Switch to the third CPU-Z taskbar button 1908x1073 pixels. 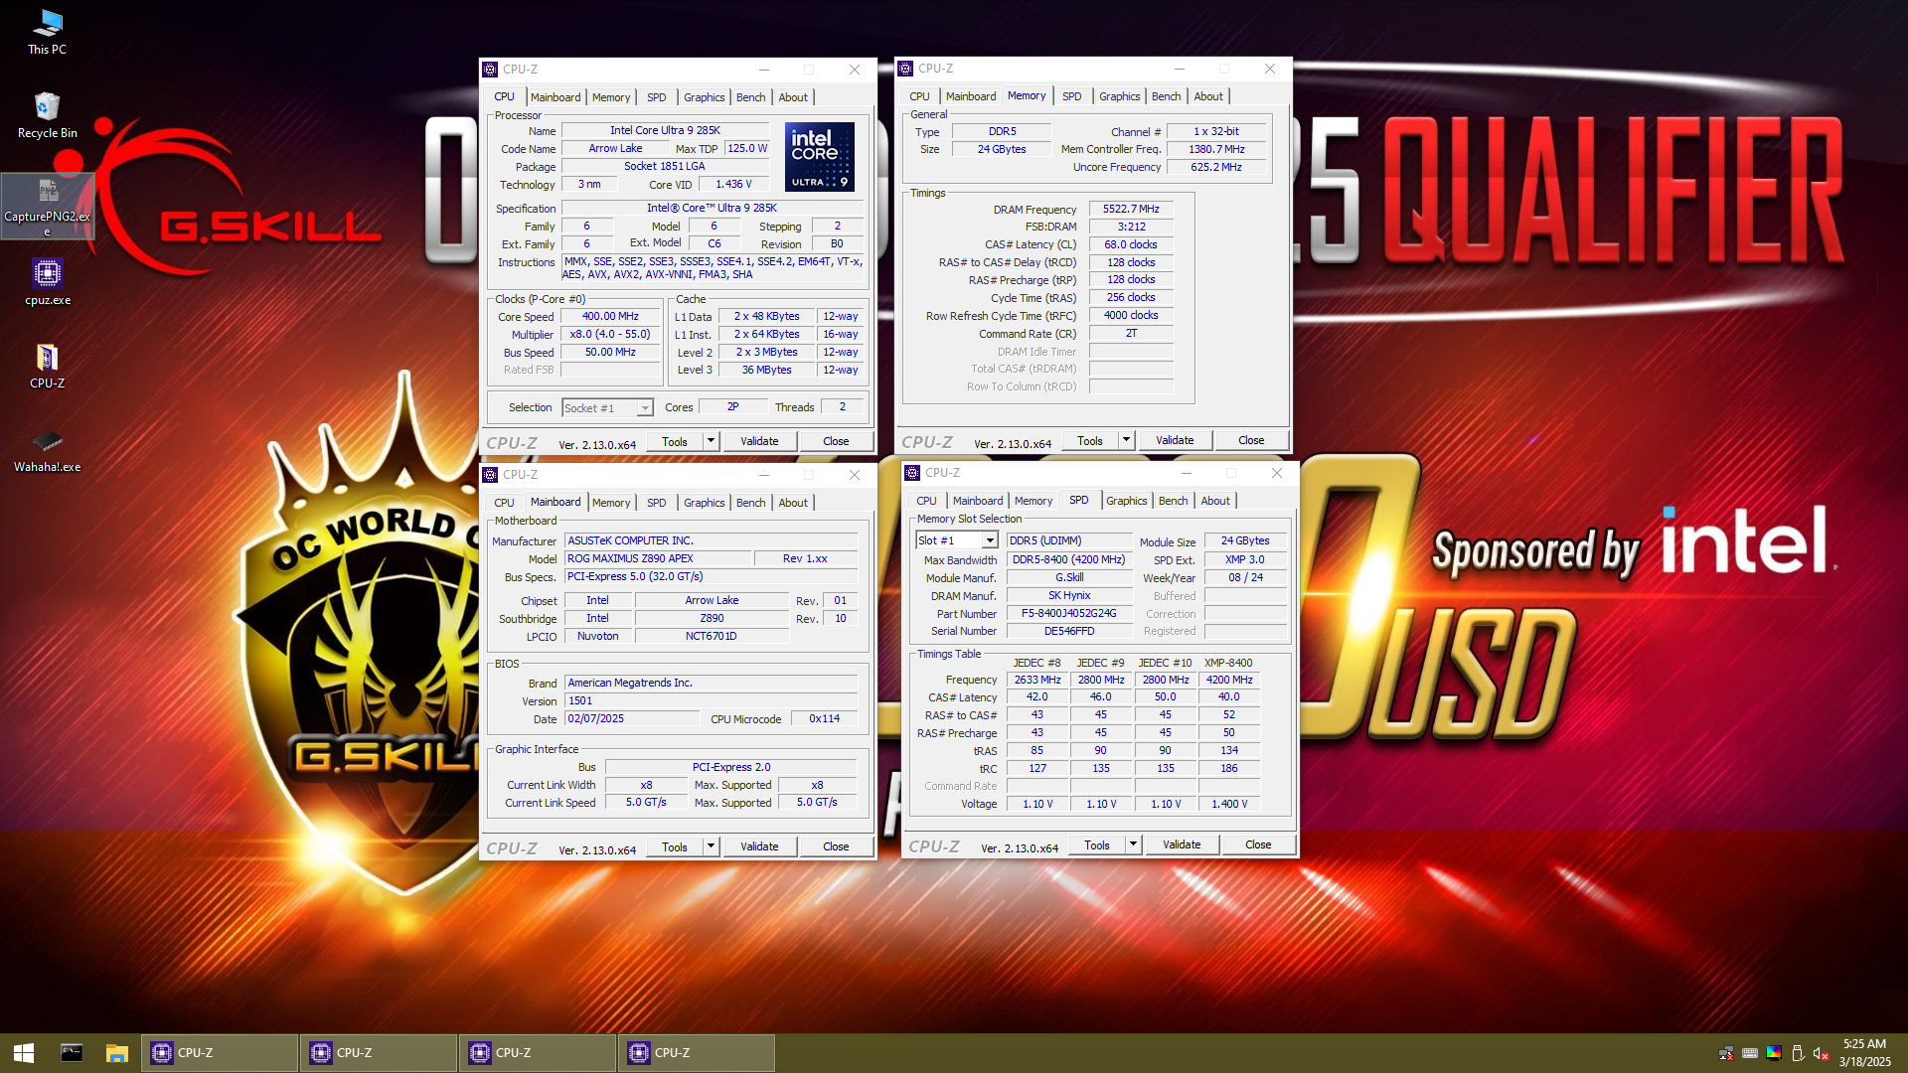click(538, 1053)
